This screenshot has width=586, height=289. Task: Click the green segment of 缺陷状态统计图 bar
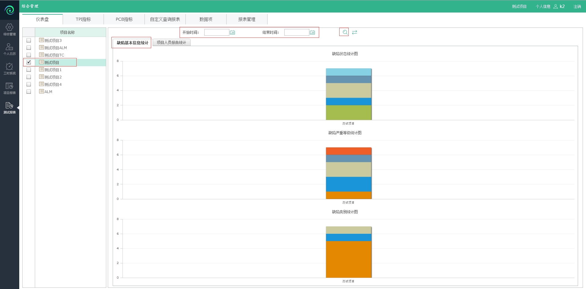(348, 112)
